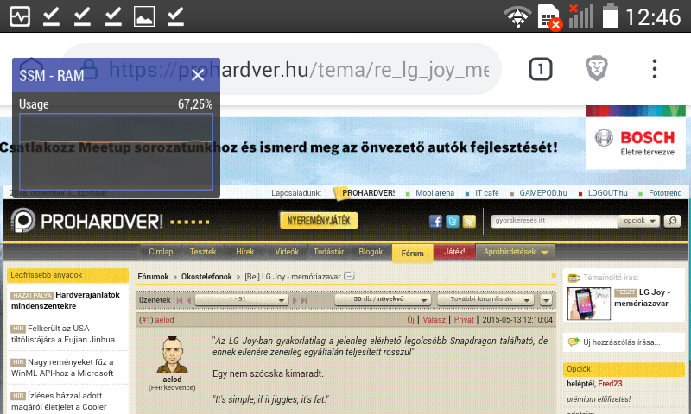Open the Facebook page icon
691x414 pixels.
tap(435, 222)
